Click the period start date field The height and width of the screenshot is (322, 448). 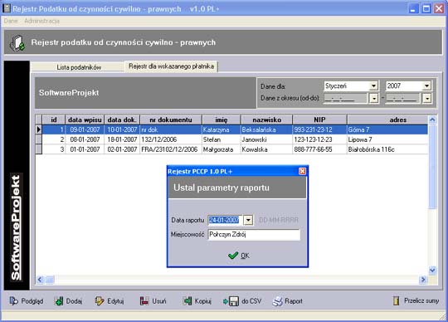[x=345, y=99]
